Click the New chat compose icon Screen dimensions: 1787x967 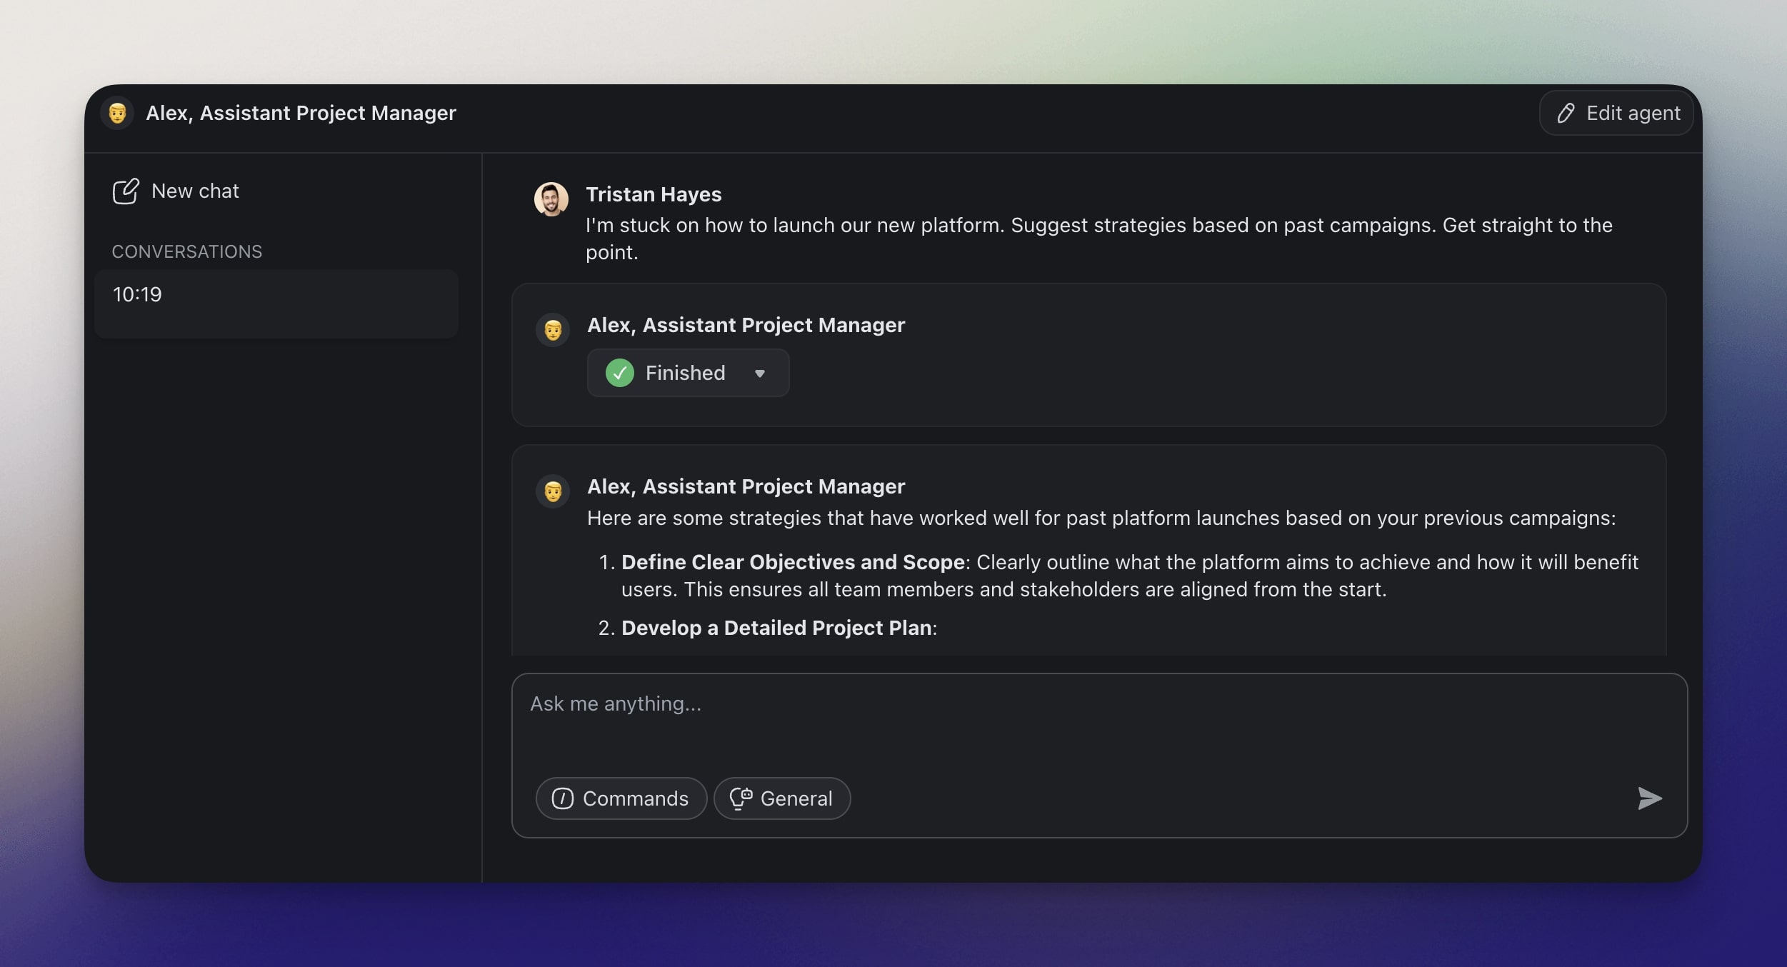coord(126,191)
